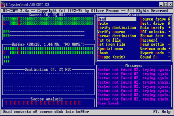Image resolution: width=174 pixels, height=116 pixels.
Task: Toggle the Sound fx option
Action: point(155,57)
